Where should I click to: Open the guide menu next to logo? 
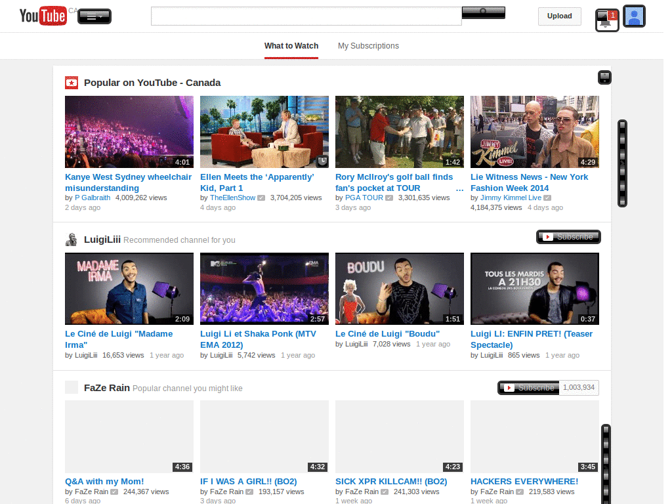coord(94,16)
